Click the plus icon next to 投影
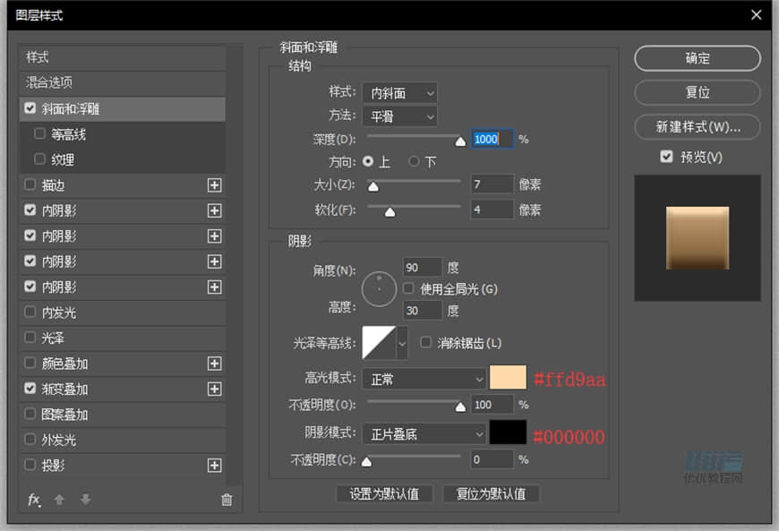779x531 pixels. pyautogui.click(x=214, y=465)
